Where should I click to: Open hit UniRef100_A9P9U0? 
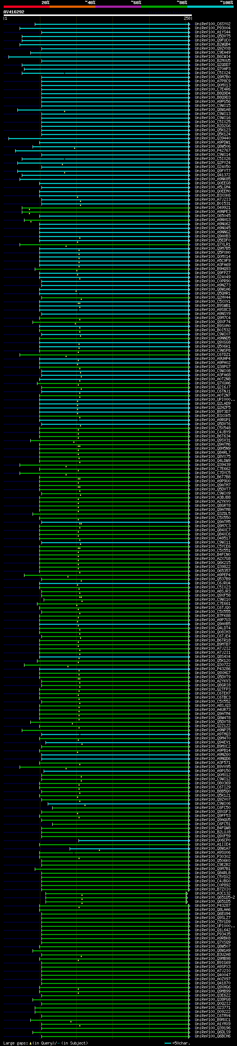coord(213,481)
